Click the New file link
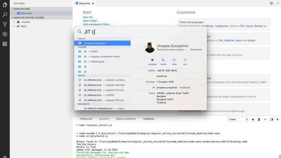Image resolution: width=281 pixels, height=158 pixels. pos(88,17)
